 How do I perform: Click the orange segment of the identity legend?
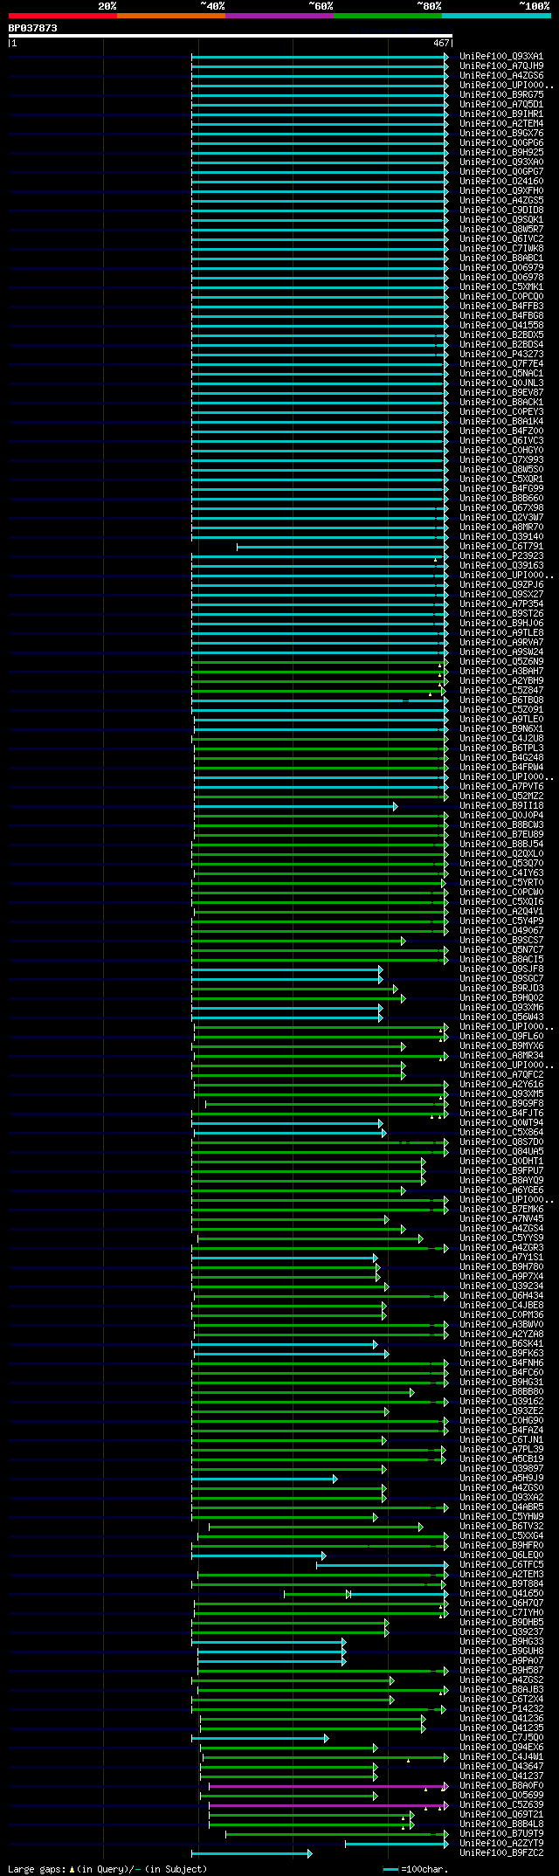(x=171, y=16)
